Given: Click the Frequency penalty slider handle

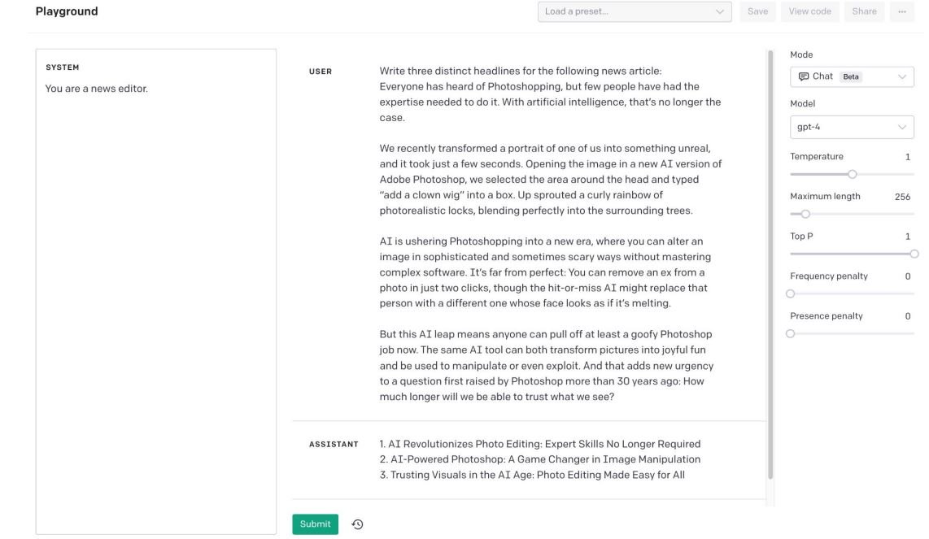Looking at the screenshot, I should coord(791,293).
